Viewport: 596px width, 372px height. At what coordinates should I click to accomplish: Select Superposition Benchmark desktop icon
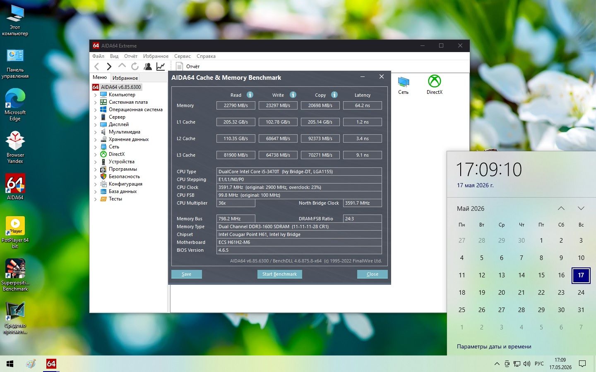coord(15,275)
